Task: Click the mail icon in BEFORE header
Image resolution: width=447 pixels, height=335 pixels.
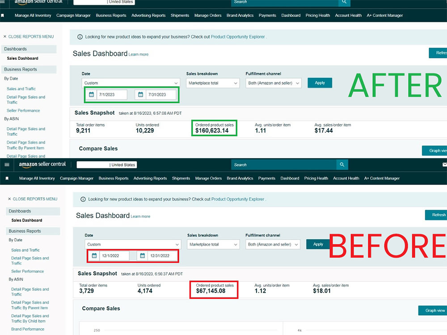Action: 444,165
